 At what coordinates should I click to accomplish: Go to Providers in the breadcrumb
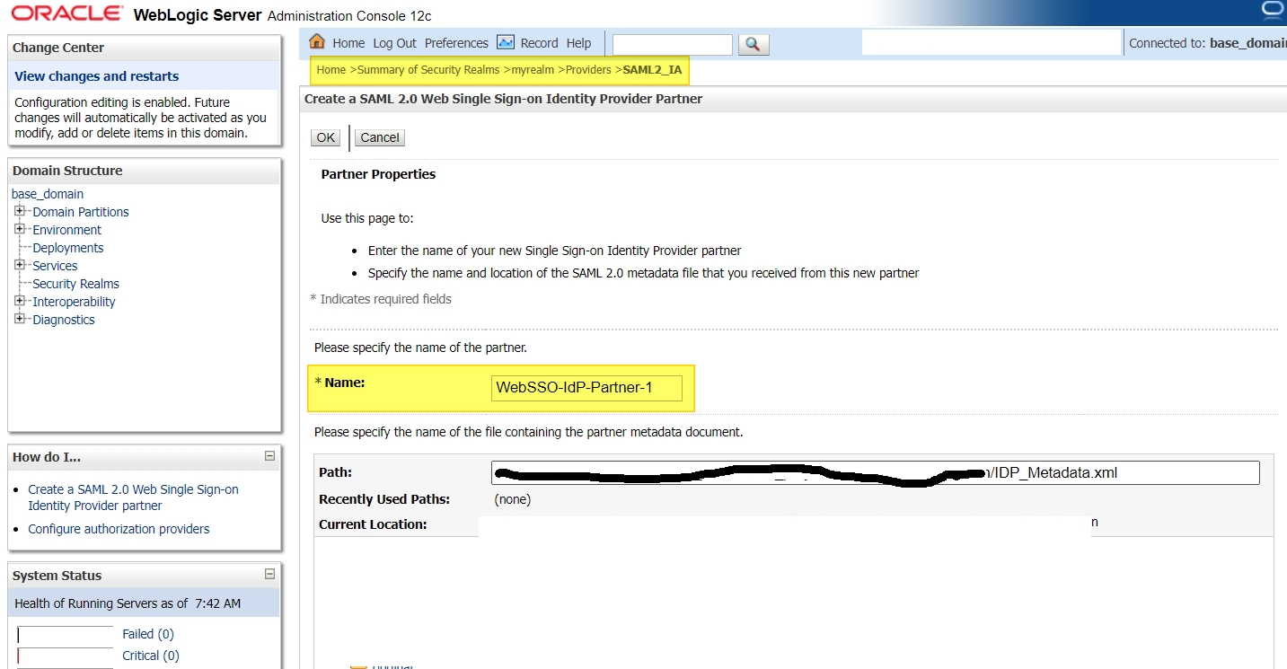pos(588,69)
